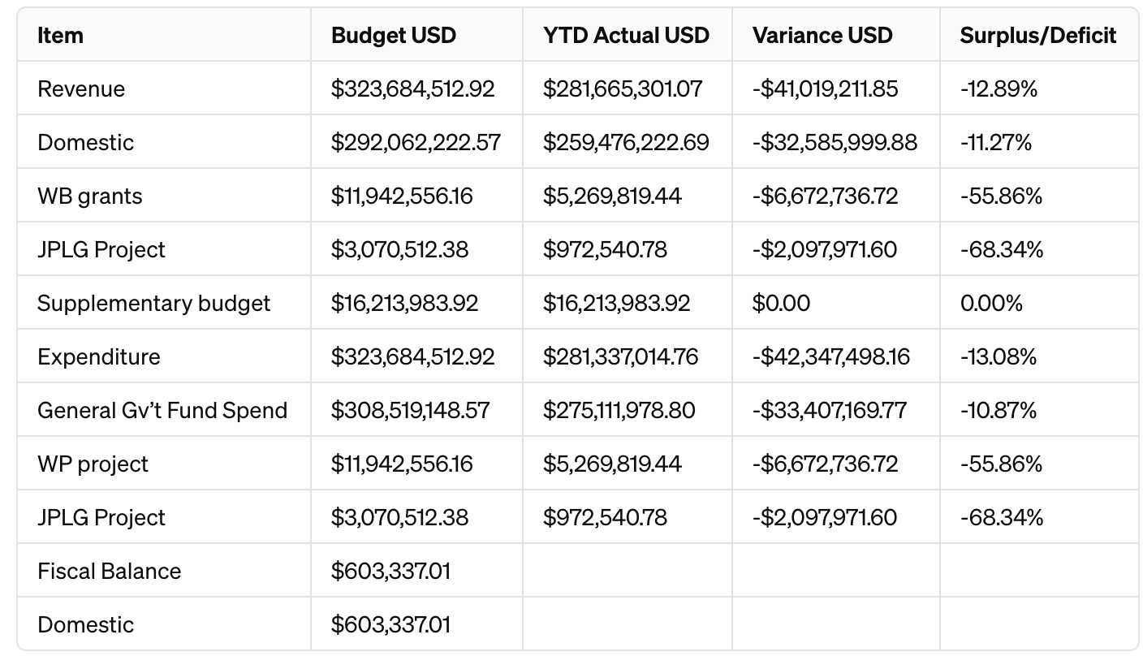The width and height of the screenshot is (1143, 656).
Task: Select the "Revenue" row label
Action: (81, 88)
